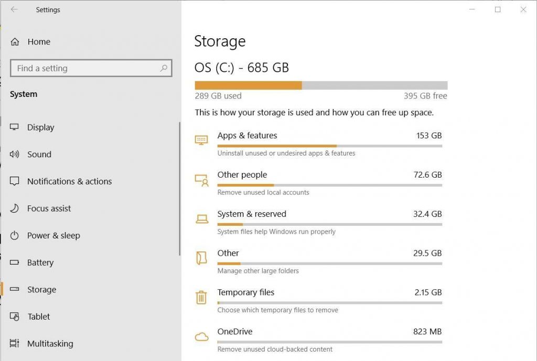This screenshot has height=361, width=537.
Task: Go to the Settings Home page
Action: [x=38, y=41]
